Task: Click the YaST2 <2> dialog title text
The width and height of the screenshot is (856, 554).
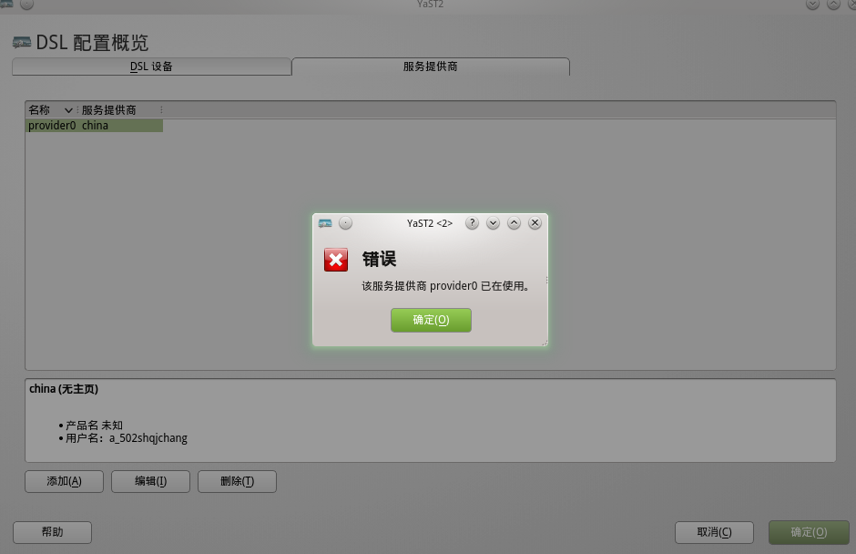Action: click(x=430, y=223)
